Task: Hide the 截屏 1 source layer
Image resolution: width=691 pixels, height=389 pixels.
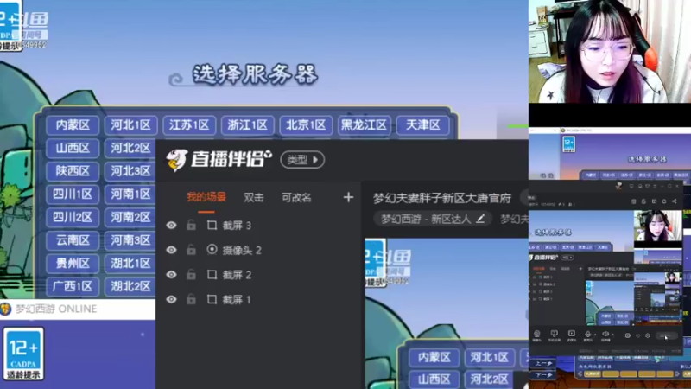Action: coord(171,299)
